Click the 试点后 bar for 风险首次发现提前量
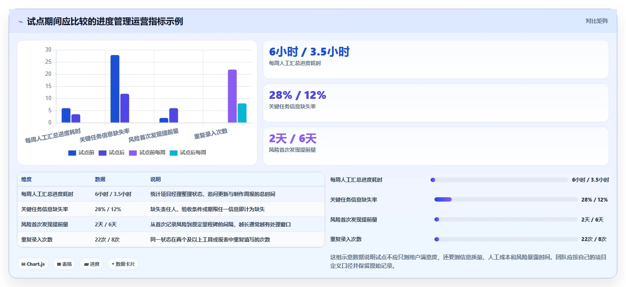Viewport: 626px width, 287px height. [173, 115]
